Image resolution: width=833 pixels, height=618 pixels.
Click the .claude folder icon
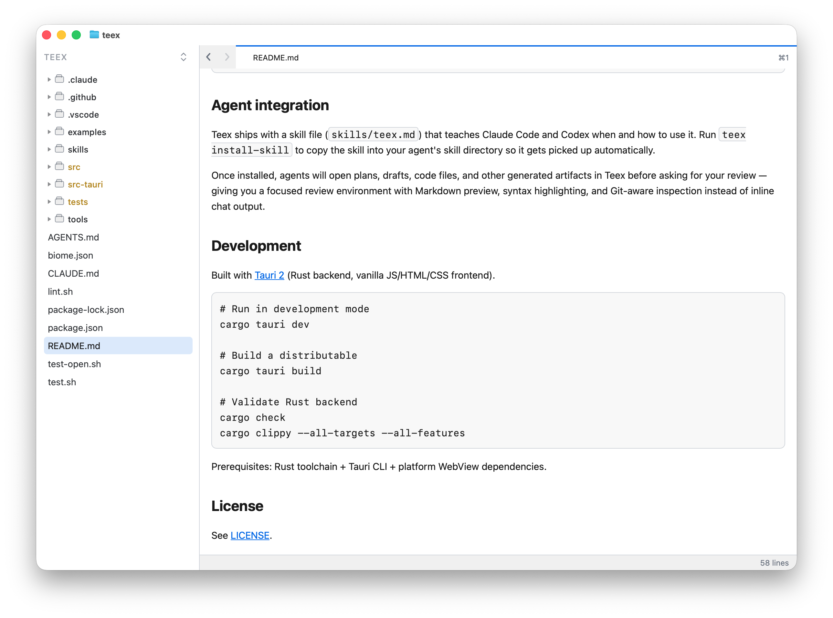click(59, 79)
